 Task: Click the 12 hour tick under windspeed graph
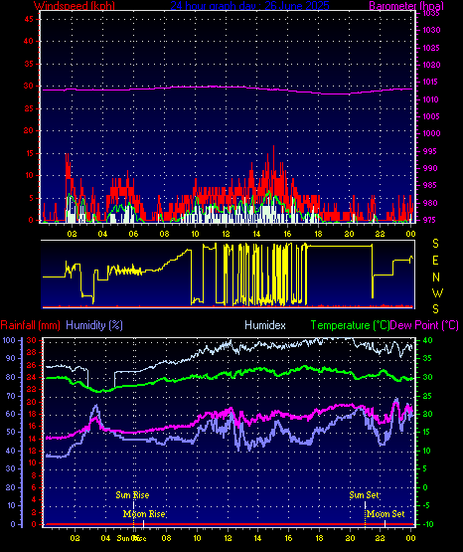pos(226,234)
